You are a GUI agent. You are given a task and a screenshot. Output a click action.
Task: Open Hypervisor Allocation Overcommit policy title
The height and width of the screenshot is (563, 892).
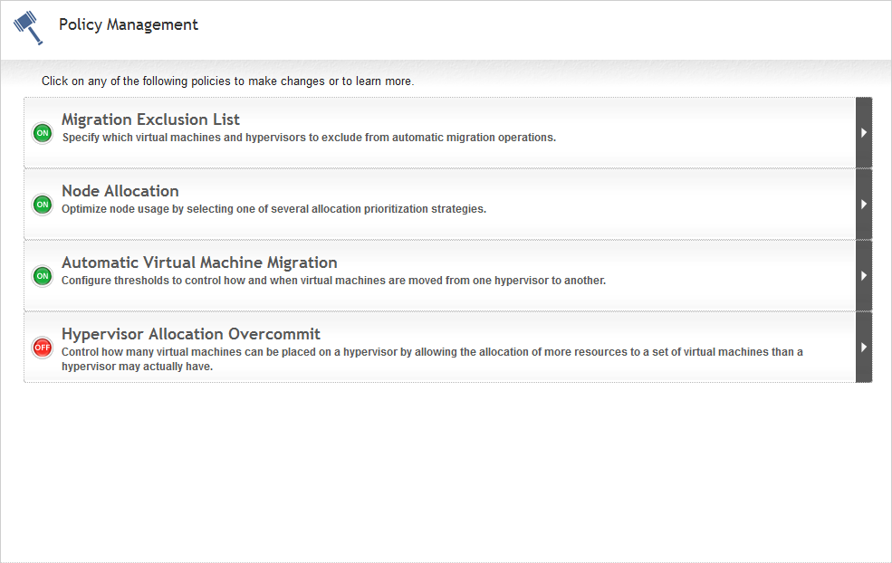190,334
